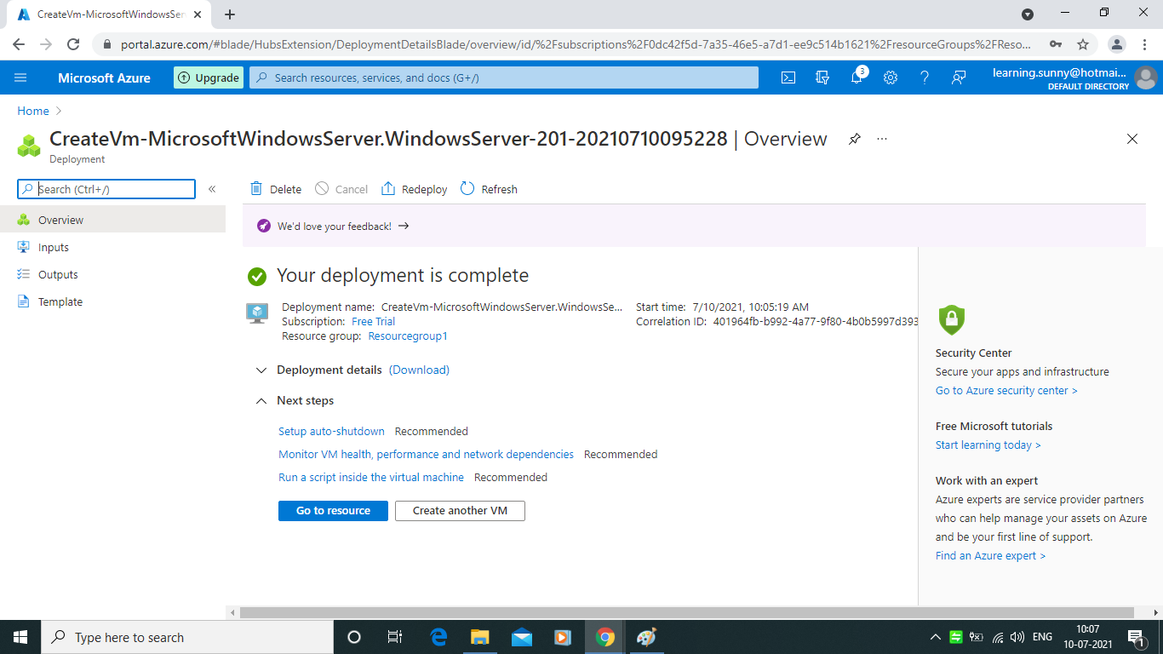Open the Setup auto-shutdown link
This screenshot has height=654, width=1163.
331,431
